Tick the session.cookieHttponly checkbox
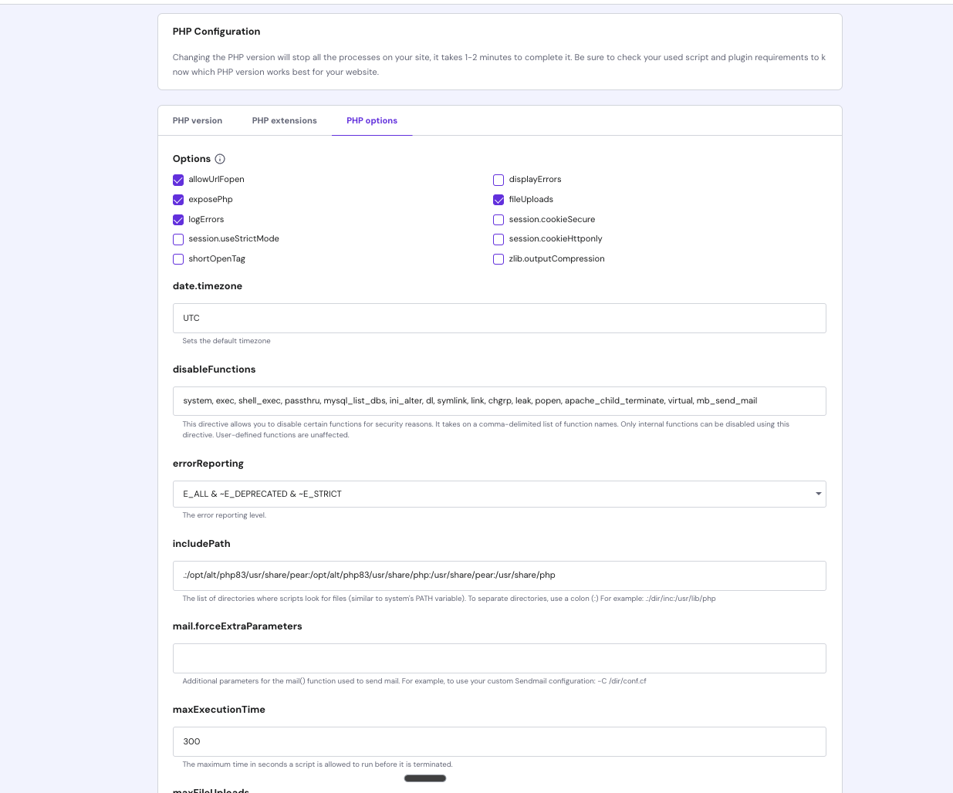 tap(498, 239)
